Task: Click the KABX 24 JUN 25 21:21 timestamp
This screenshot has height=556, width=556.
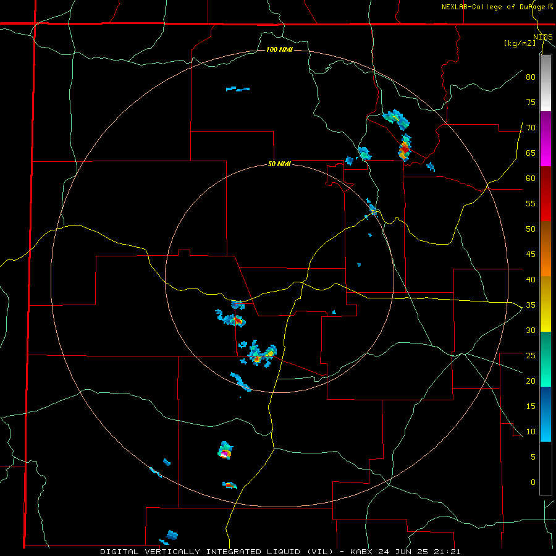Action: 405,552
